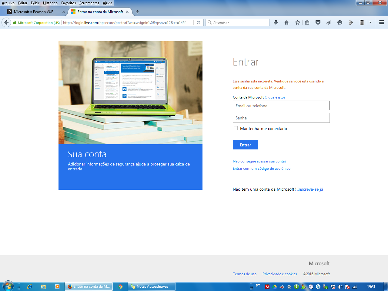
Task: Open the Downloads arrow icon
Action: pos(276,22)
